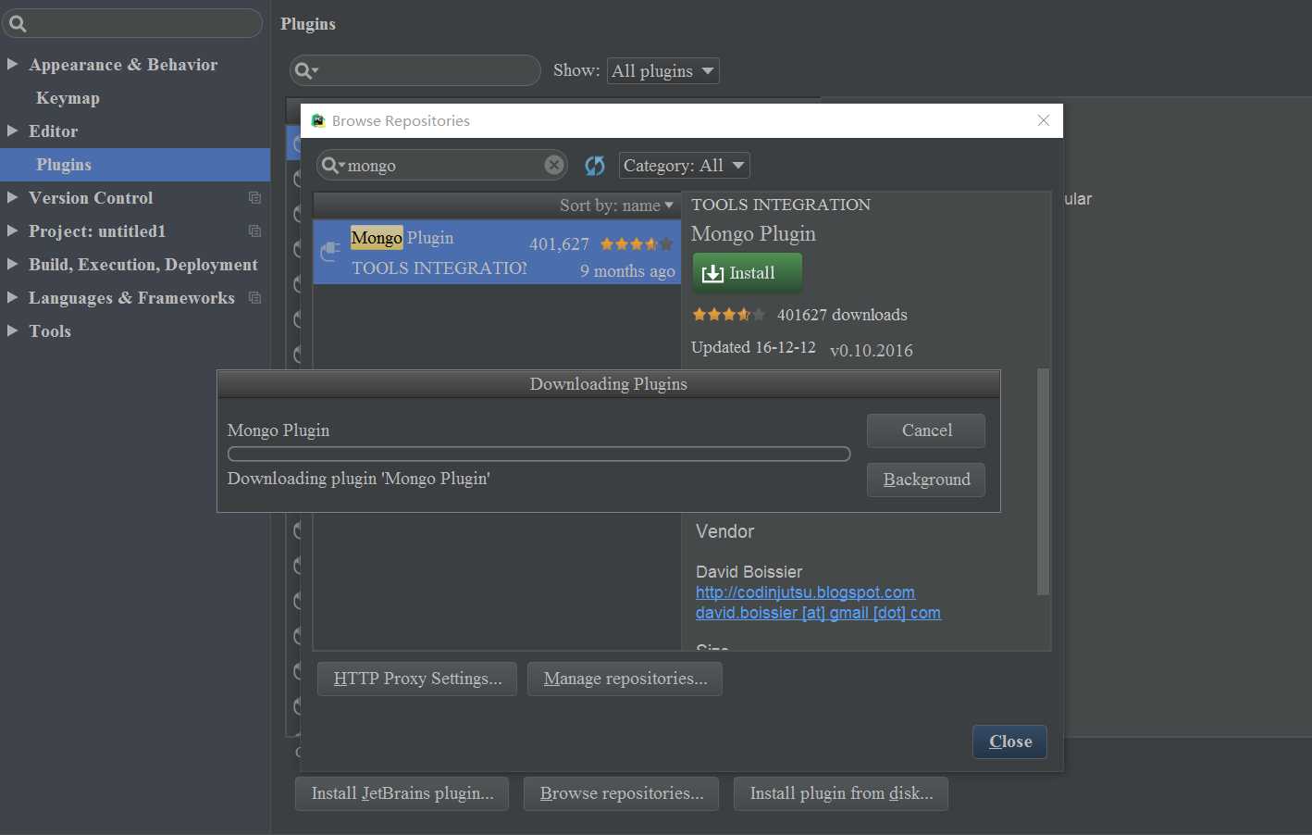
Task: Close the Browse Repositories dialog with X
Action: tap(1044, 120)
